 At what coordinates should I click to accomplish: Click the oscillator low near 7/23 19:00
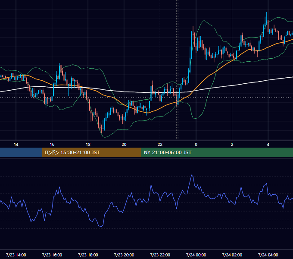click(x=101, y=226)
